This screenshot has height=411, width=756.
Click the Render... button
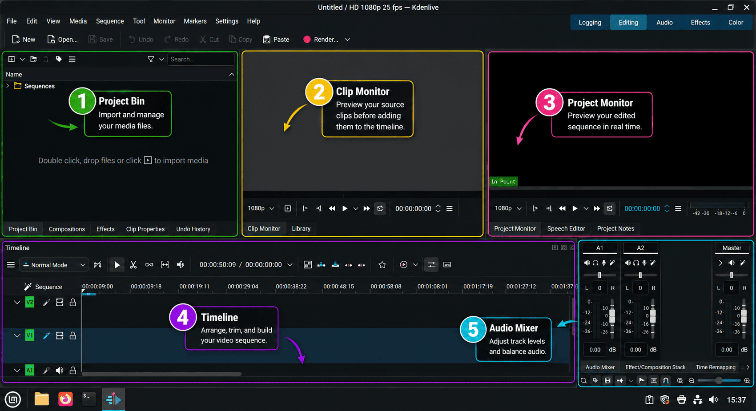(321, 40)
